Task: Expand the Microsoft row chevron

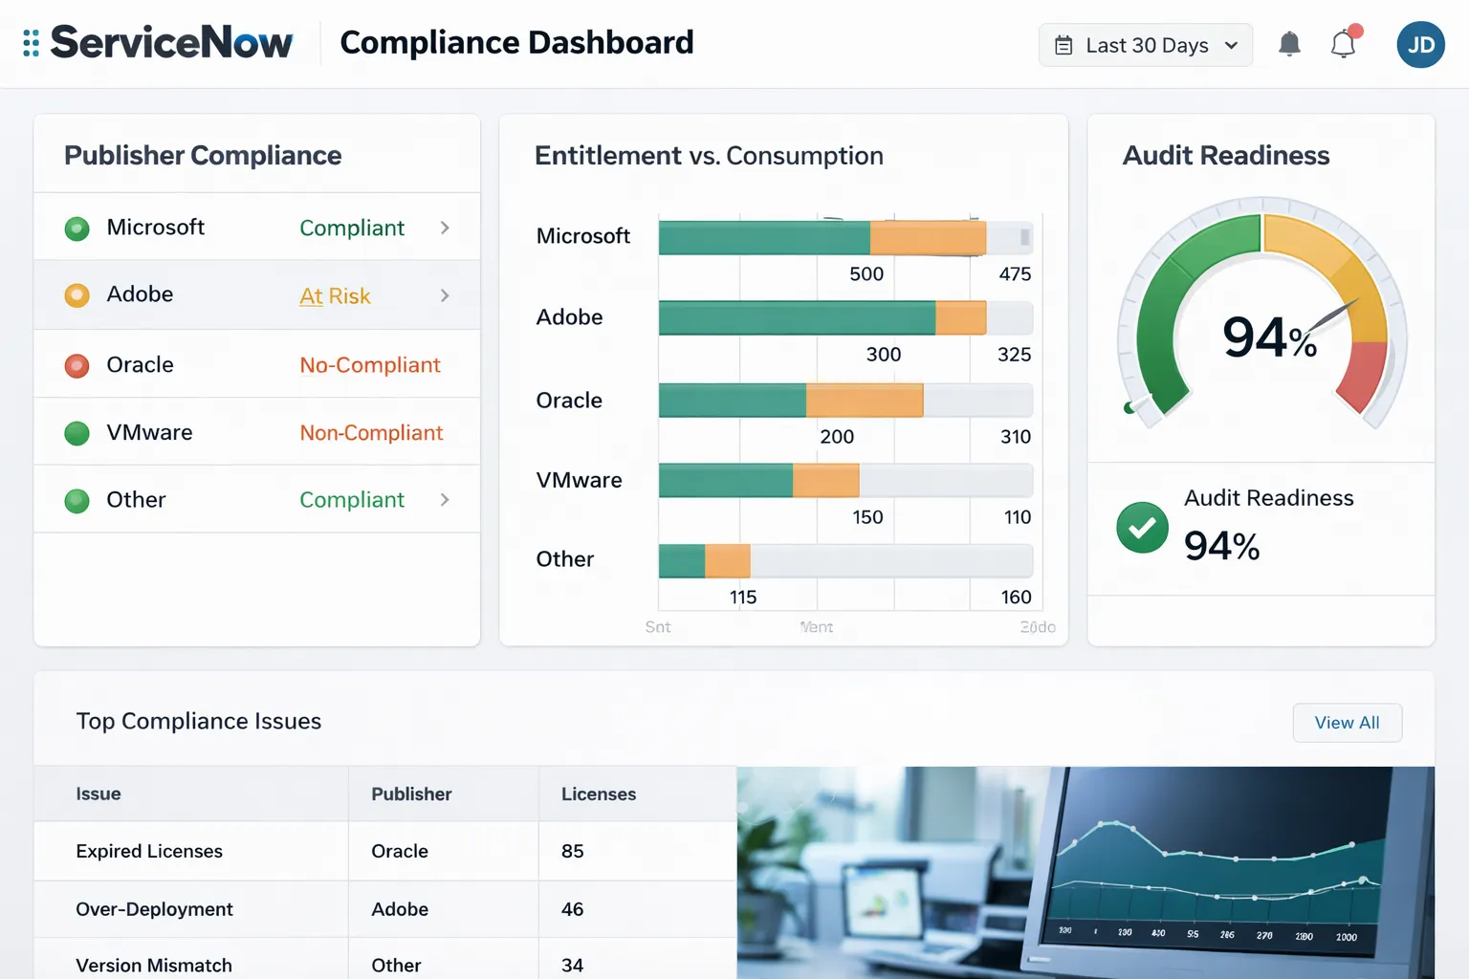Action: coord(445,228)
